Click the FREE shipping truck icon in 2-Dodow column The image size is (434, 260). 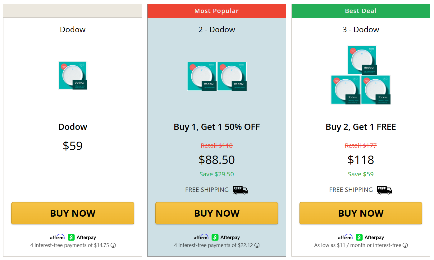240,190
